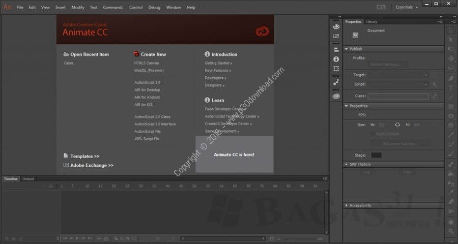The height and width of the screenshot is (244, 458).
Task: Open the Properties panel options menu
Action: [x=440, y=22]
